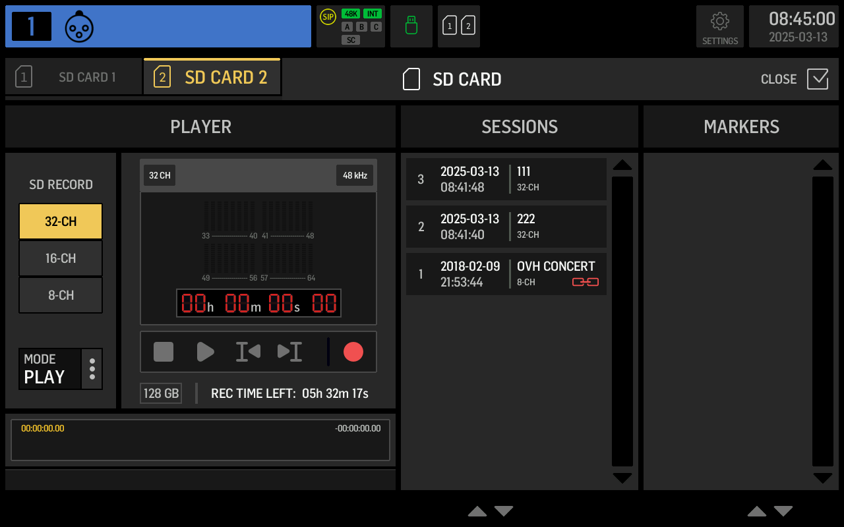Click the XLR connector icon in blue channel strip
Viewport: 844px width, 527px height.
pos(79,26)
